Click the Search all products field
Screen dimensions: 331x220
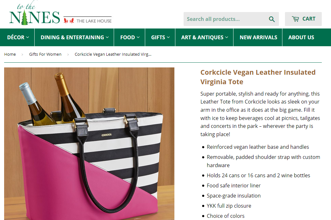(x=224, y=19)
